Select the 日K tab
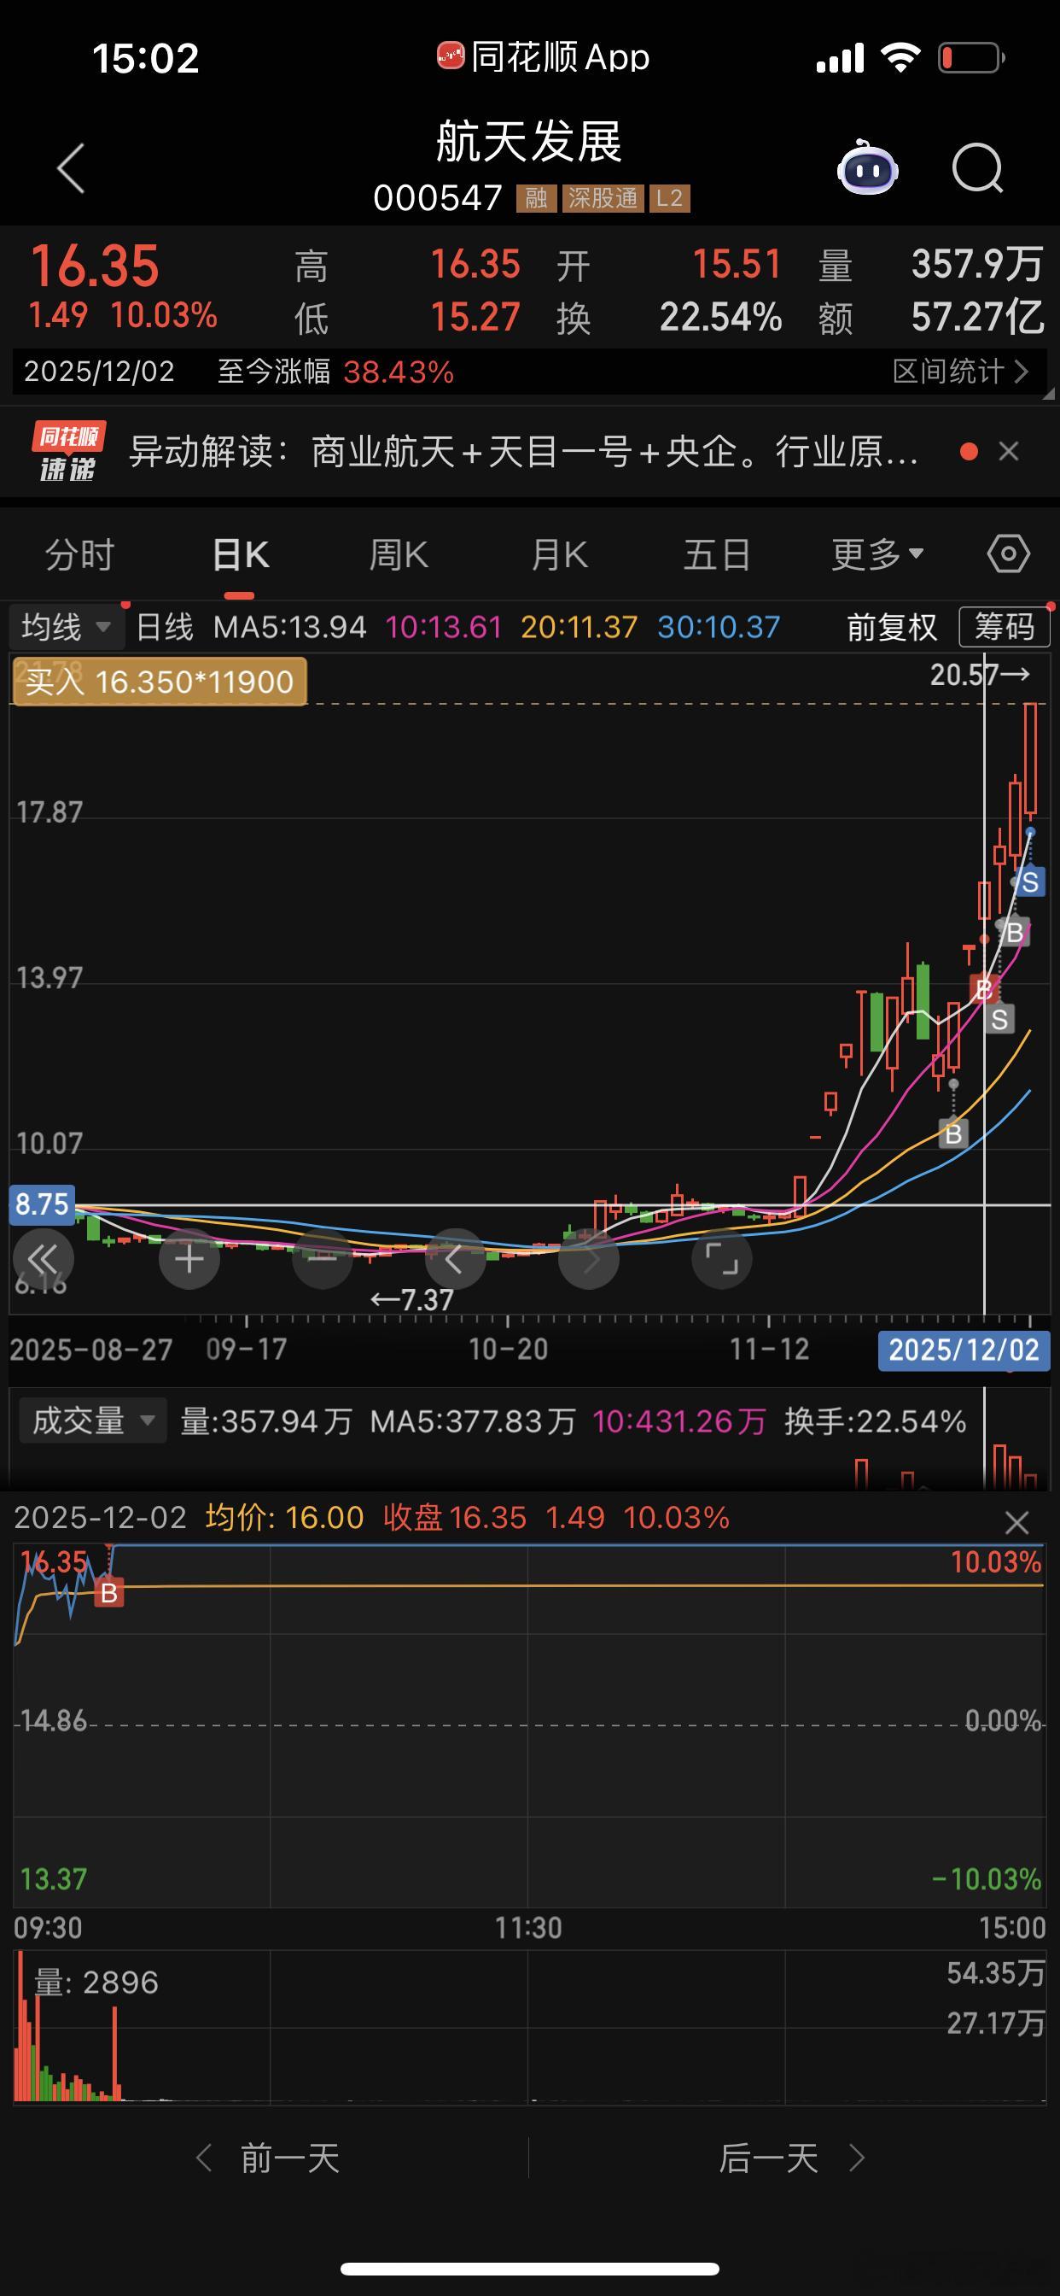 pos(241,555)
